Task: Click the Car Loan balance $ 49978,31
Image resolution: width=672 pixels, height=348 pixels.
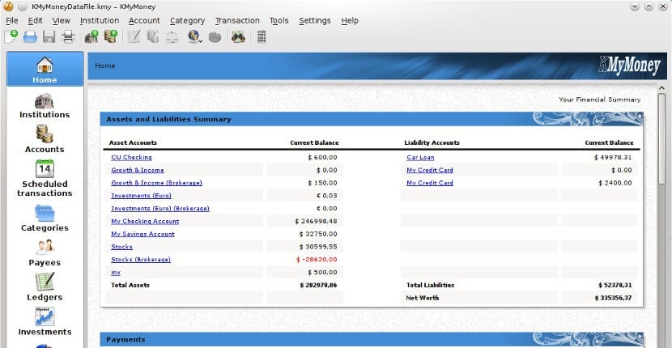Action: (613, 157)
